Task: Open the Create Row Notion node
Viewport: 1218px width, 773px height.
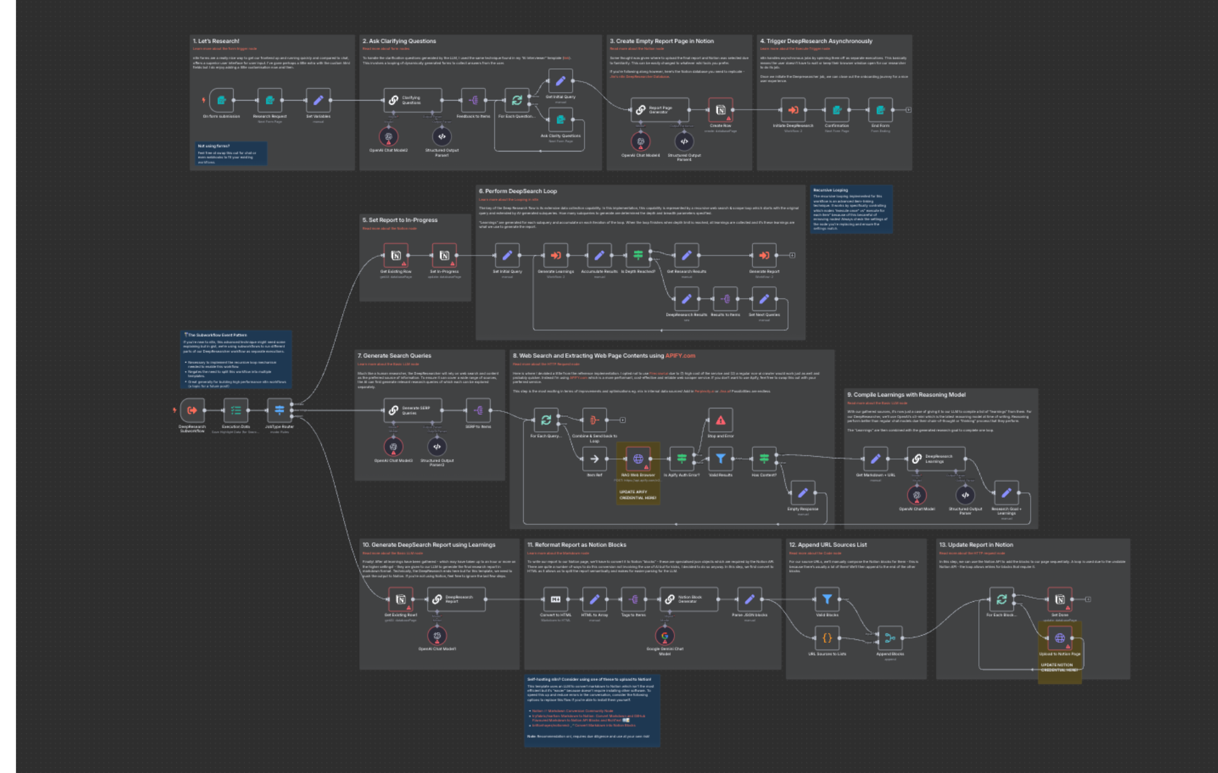Action: pyautogui.click(x=720, y=110)
